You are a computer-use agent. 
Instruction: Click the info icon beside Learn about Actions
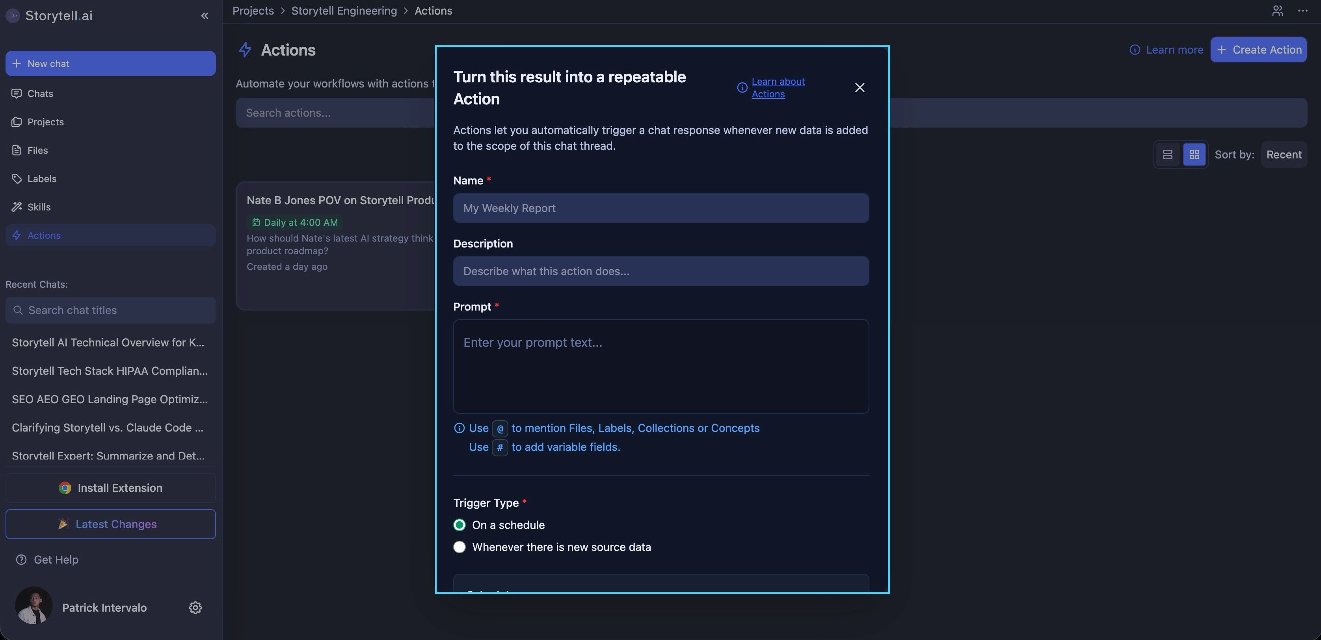click(x=742, y=88)
